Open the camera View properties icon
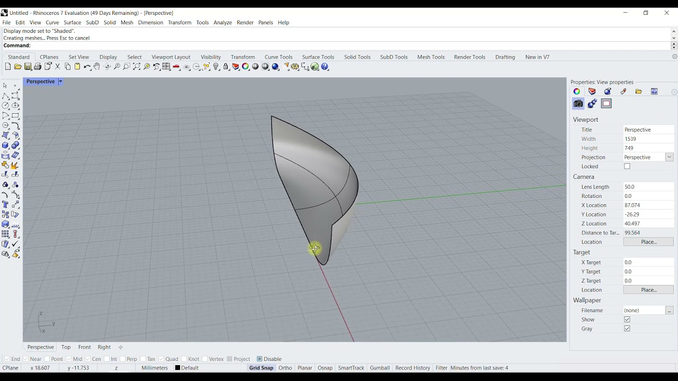This screenshot has width=678, height=381. coord(578,104)
